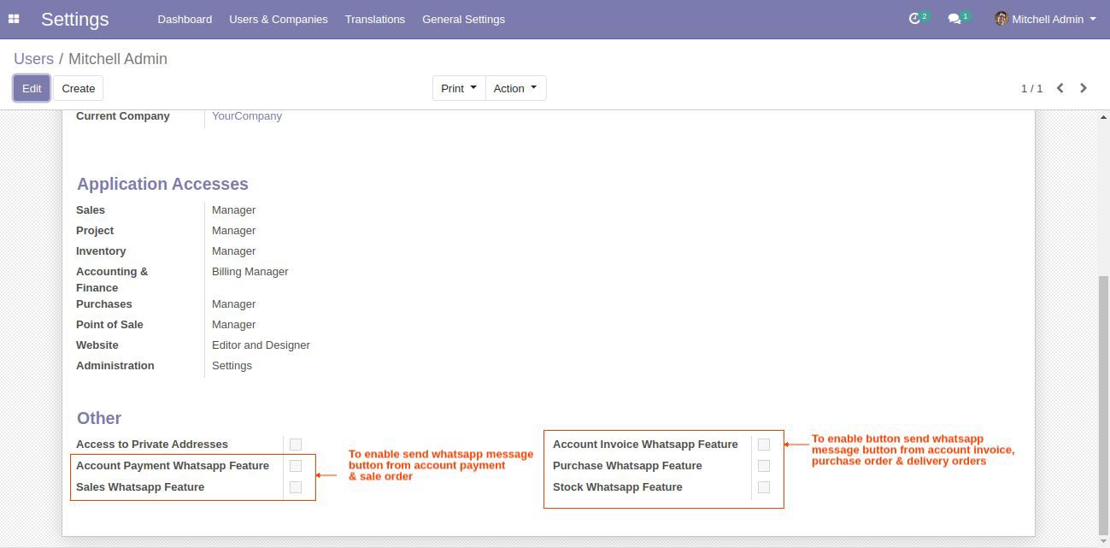Open the conversations chat bubble icon
Screen dimensions: 1110x548
[954, 19]
